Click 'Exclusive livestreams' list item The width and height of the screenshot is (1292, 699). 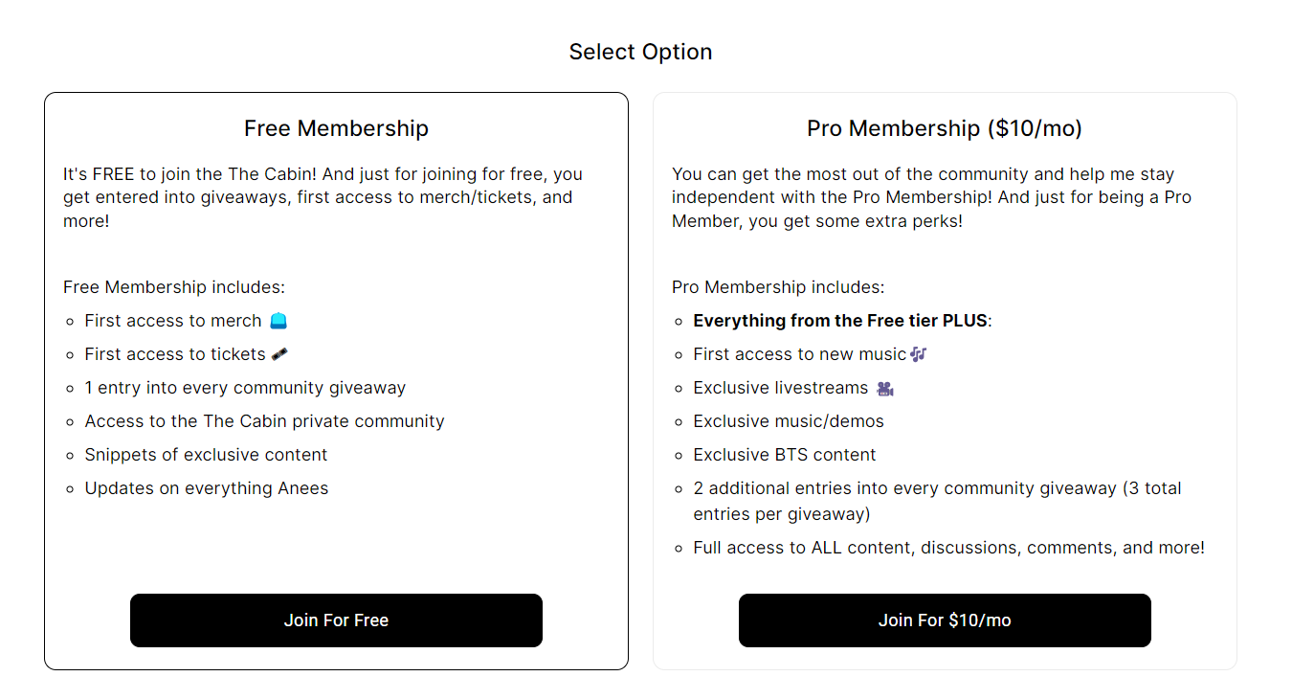tap(780, 388)
